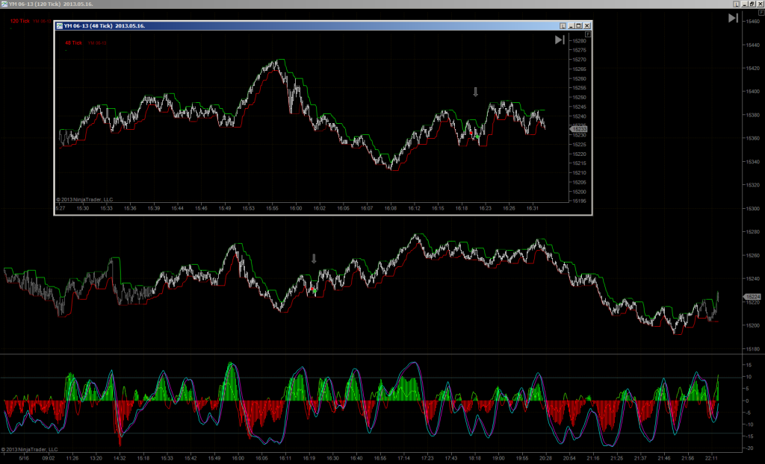Viewport: 765px width, 464px height.
Task: Click the F button on the 120 Tick price axis
Action: click(x=761, y=12)
